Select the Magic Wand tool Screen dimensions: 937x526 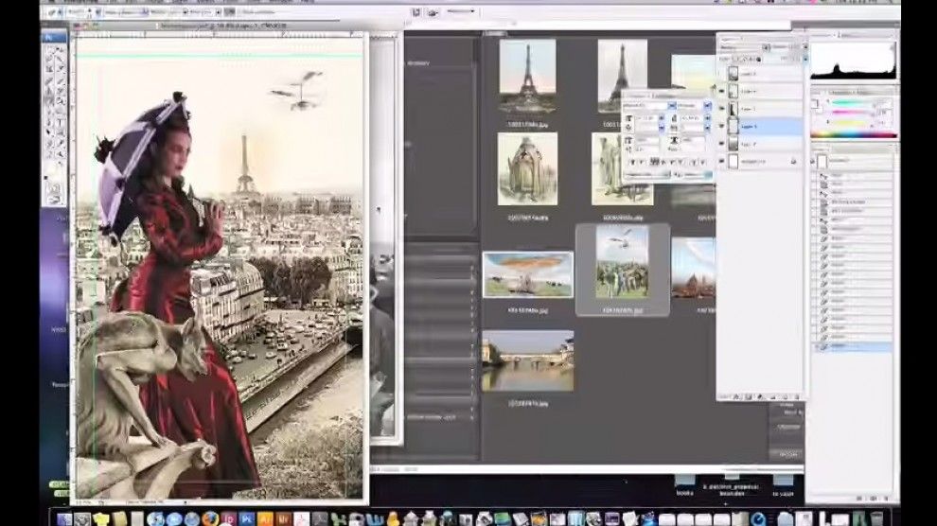pyautogui.click(x=60, y=61)
